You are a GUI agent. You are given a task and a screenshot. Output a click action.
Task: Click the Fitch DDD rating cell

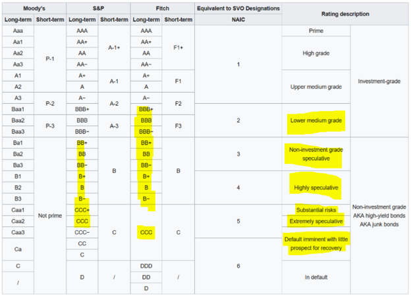tap(146, 266)
